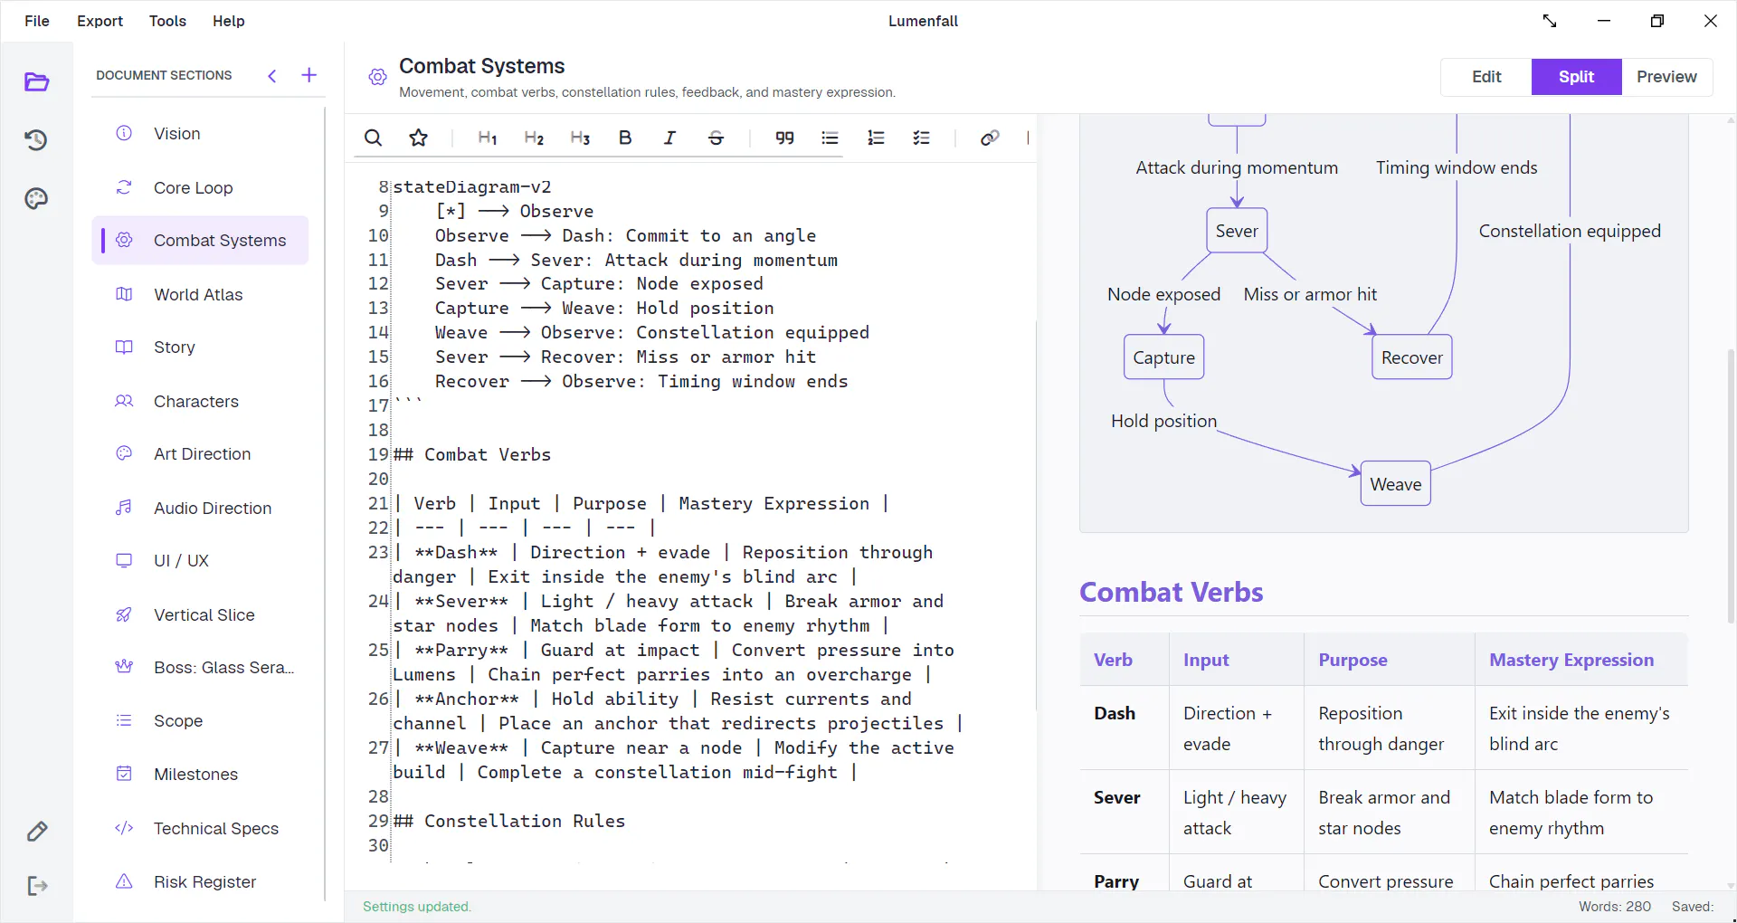Open the version history icon

[x=36, y=140]
